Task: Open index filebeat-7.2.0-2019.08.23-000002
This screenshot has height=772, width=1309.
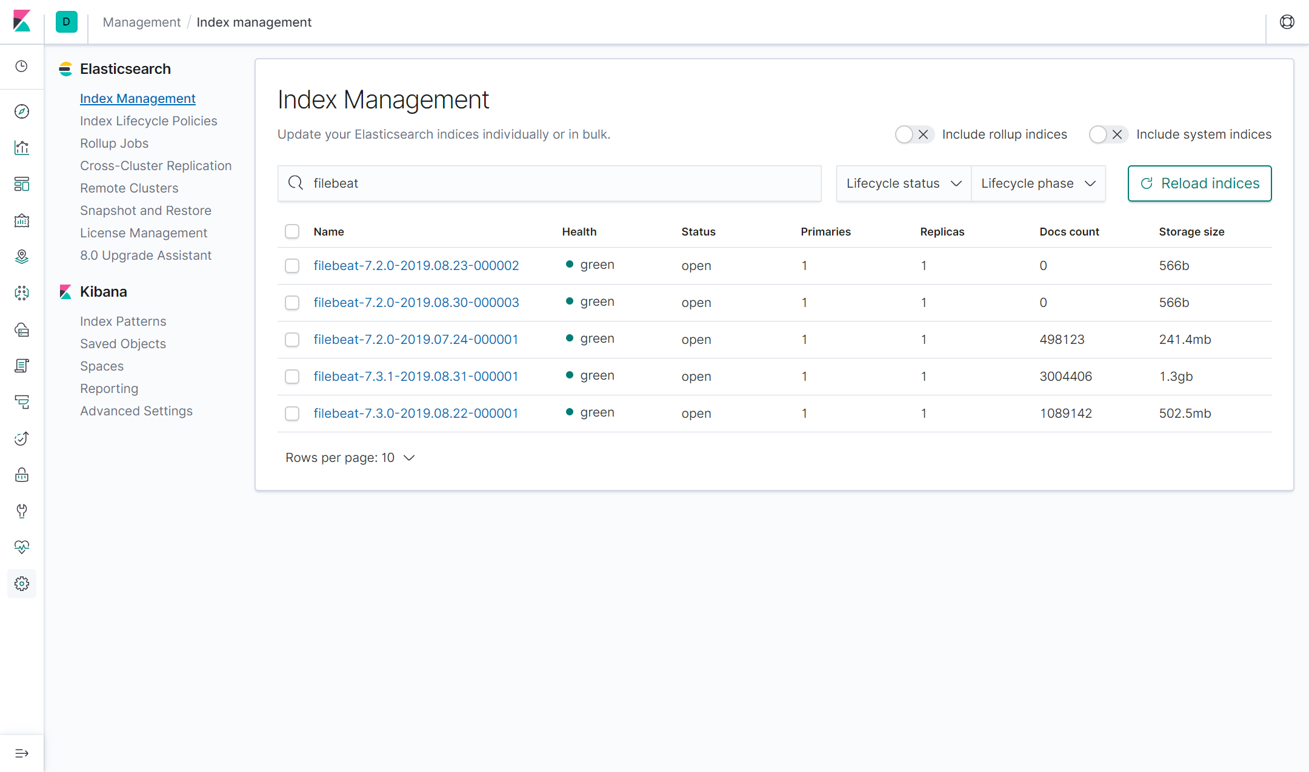Action: click(x=416, y=265)
